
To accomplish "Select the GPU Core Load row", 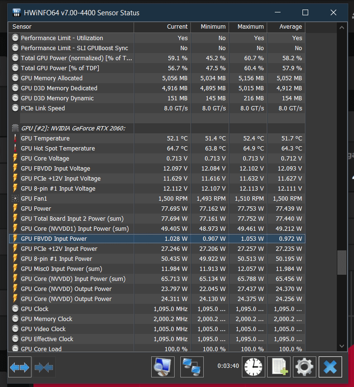I will pos(157,349).
